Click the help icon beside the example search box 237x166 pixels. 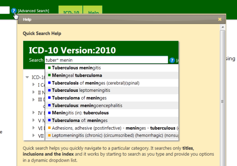pos(172,60)
